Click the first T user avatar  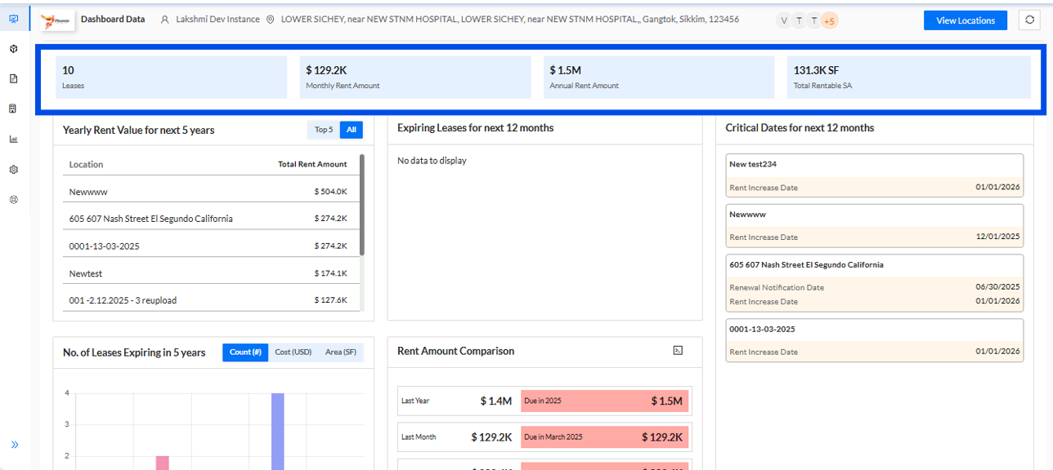[x=799, y=20]
